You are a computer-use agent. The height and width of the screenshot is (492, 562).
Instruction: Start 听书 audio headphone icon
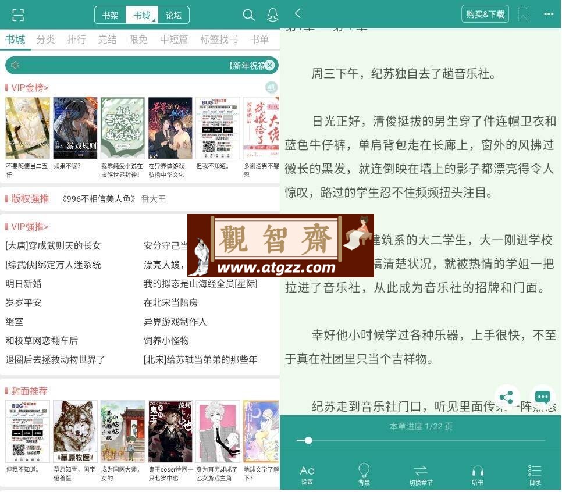(478, 475)
